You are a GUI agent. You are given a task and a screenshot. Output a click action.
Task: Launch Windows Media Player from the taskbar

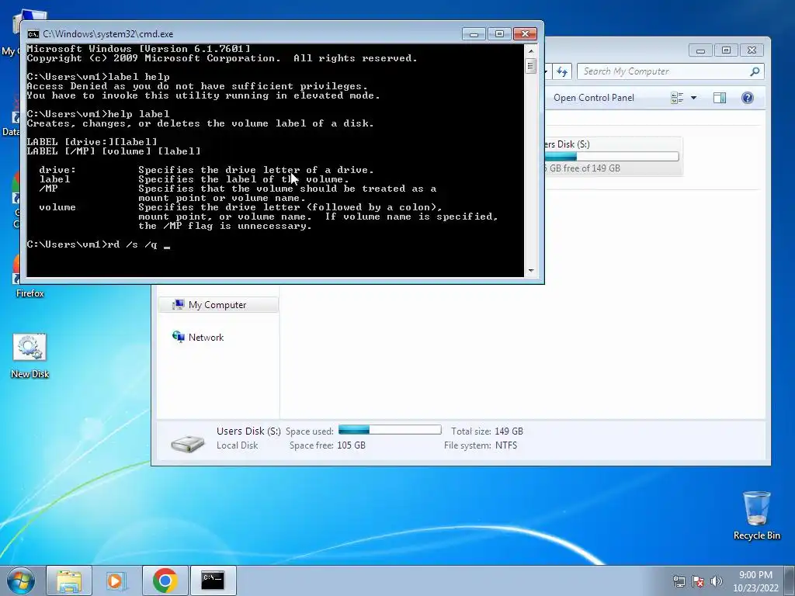point(115,580)
